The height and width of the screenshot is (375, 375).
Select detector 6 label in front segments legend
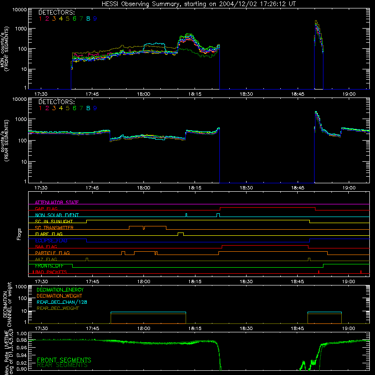pos(75,19)
